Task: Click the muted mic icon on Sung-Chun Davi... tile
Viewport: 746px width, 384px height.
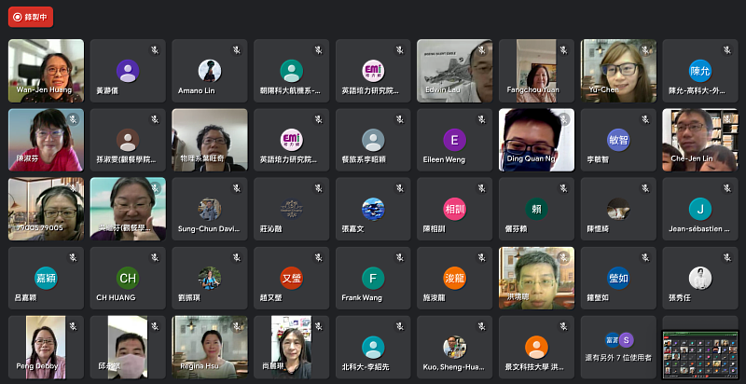Action: tap(237, 188)
